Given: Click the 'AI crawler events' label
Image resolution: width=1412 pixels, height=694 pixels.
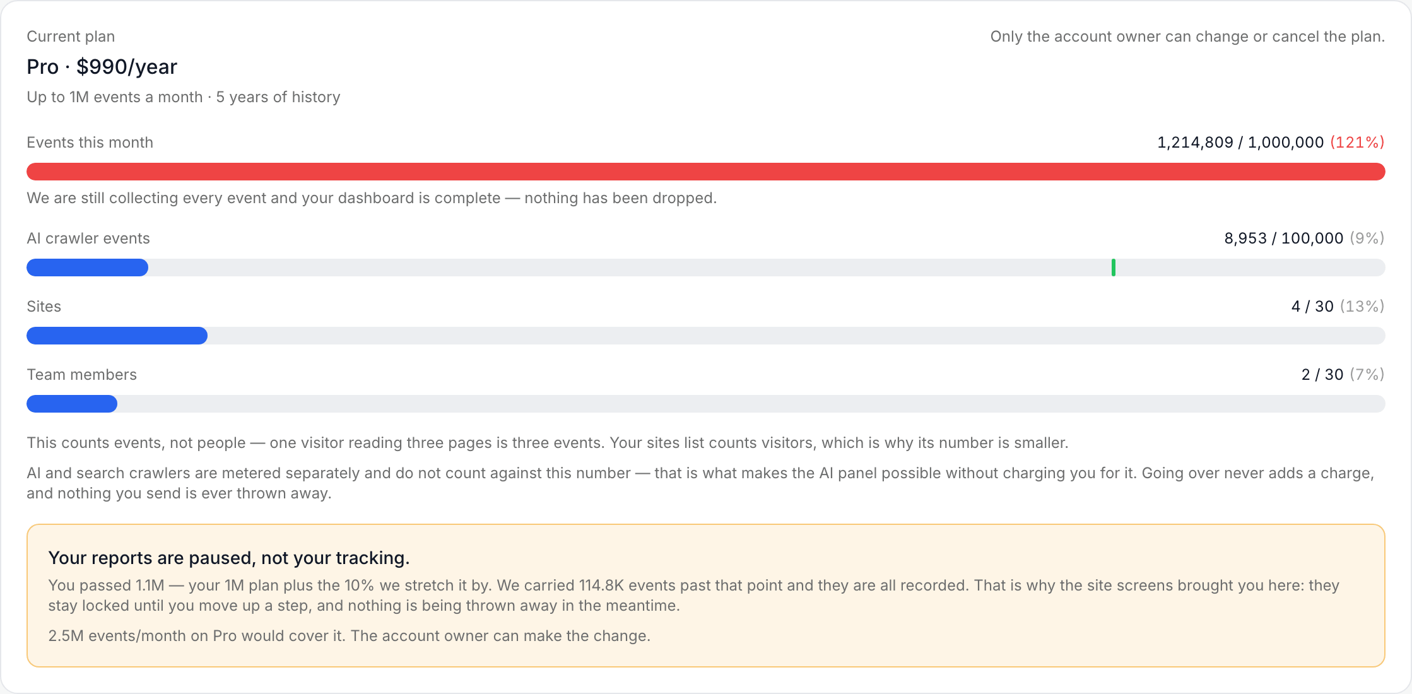Looking at the screenshot, I should coord(88,238).
